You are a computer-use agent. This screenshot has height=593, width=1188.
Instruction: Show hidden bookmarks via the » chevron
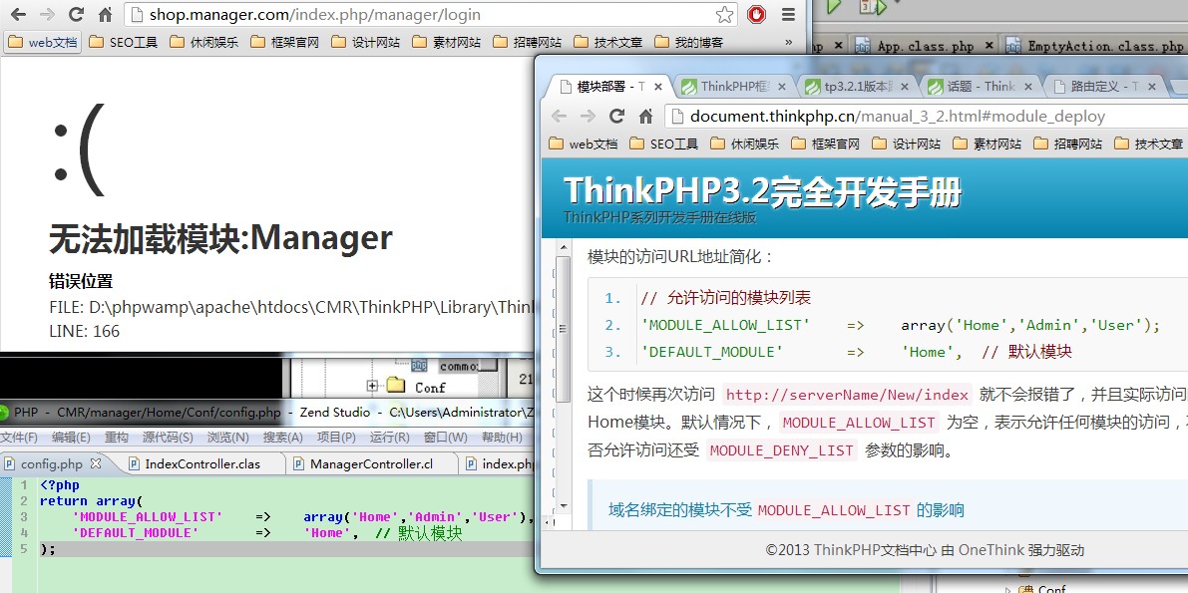point(789,42)
